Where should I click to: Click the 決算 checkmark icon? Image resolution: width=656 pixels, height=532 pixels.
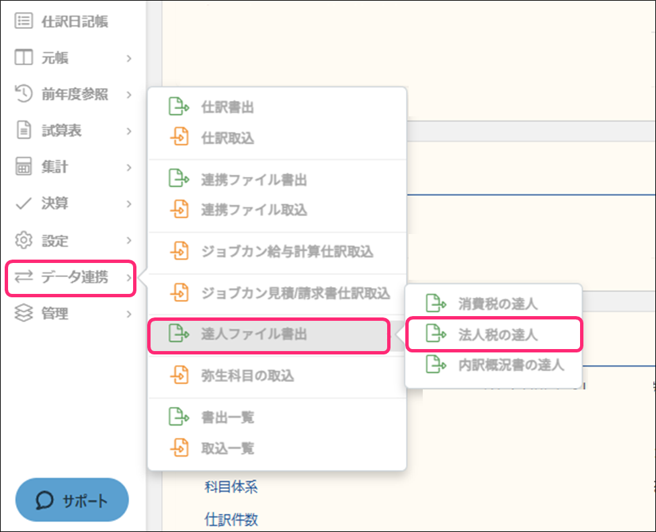click(x=24, y=203)
